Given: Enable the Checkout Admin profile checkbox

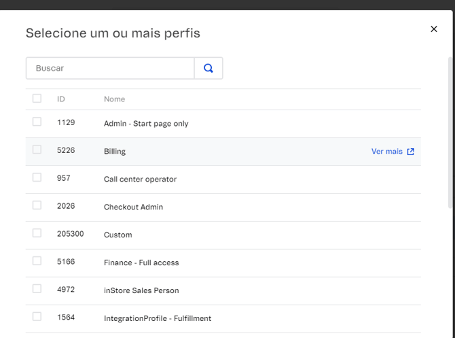Looking at the screenshot, I should [37, 205].
